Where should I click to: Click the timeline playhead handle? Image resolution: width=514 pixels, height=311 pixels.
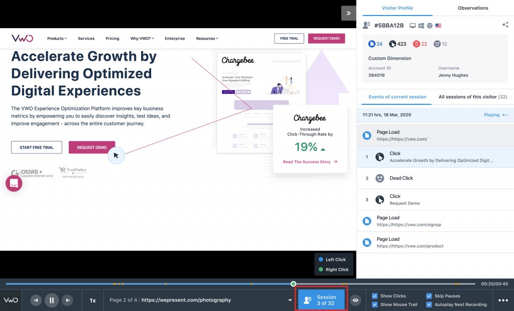pyautogui.click(x=293, y=284)
